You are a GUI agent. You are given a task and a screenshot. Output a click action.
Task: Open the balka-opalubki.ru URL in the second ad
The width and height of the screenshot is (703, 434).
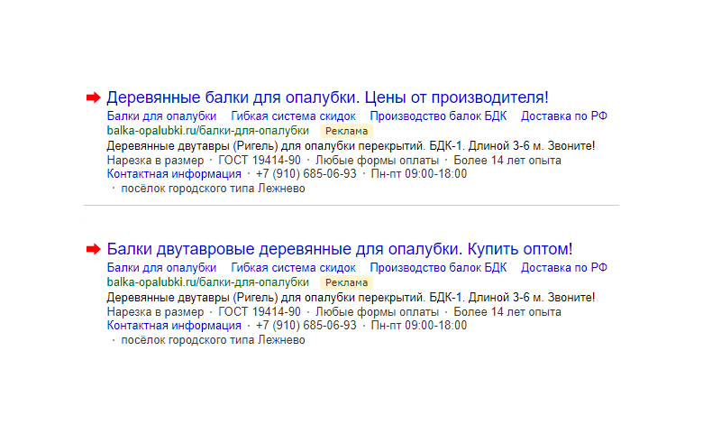(207, 282)
